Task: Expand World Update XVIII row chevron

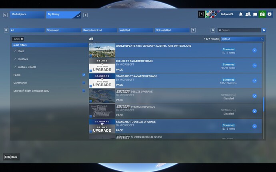Action: click(254, 50)
